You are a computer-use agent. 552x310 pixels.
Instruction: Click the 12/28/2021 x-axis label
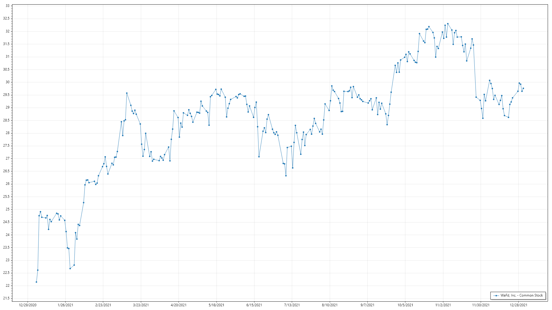click(519, 305)
